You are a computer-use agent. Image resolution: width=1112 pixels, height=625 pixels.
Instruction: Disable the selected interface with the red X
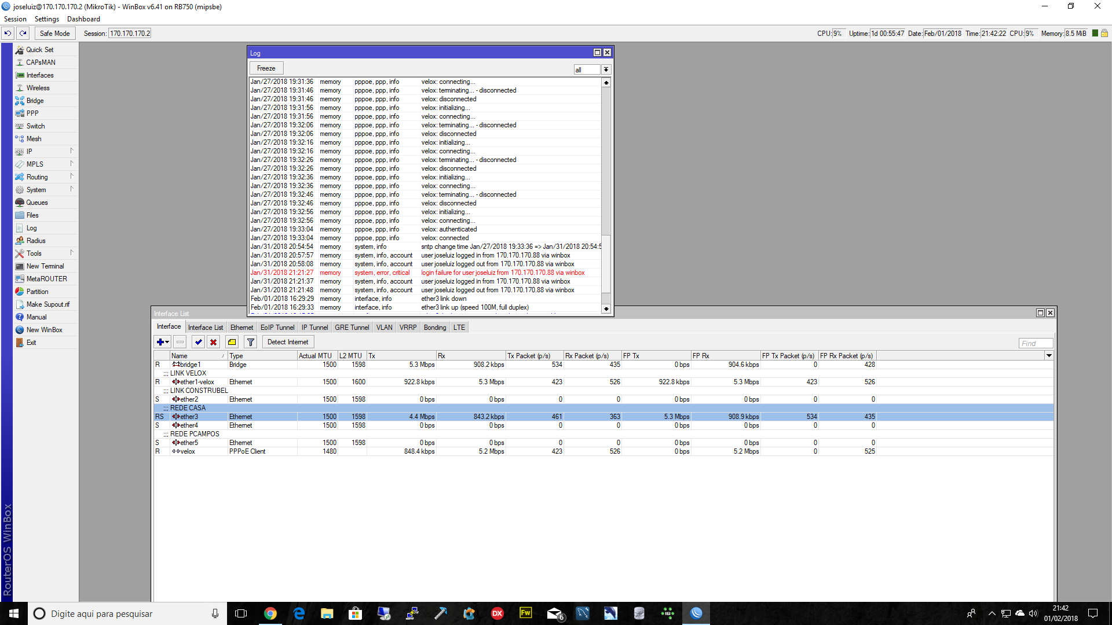coord(214,342)
